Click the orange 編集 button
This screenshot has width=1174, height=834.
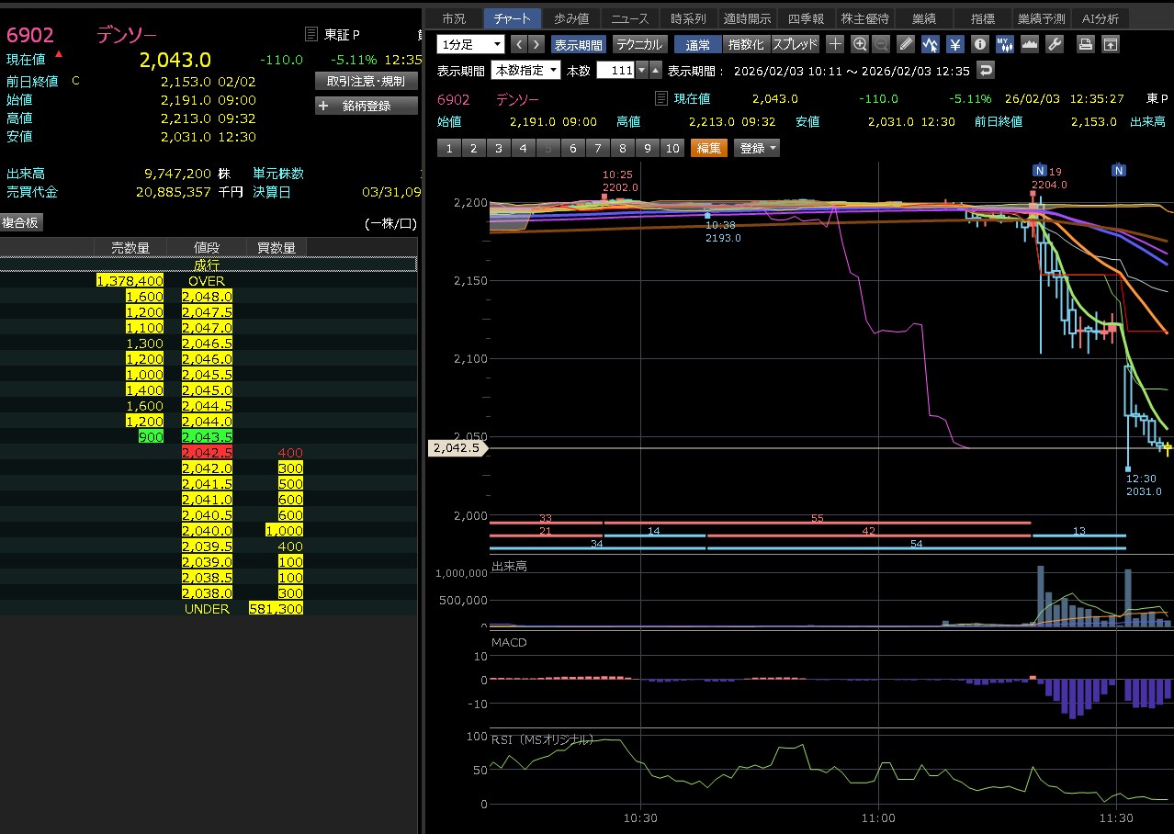708,148
